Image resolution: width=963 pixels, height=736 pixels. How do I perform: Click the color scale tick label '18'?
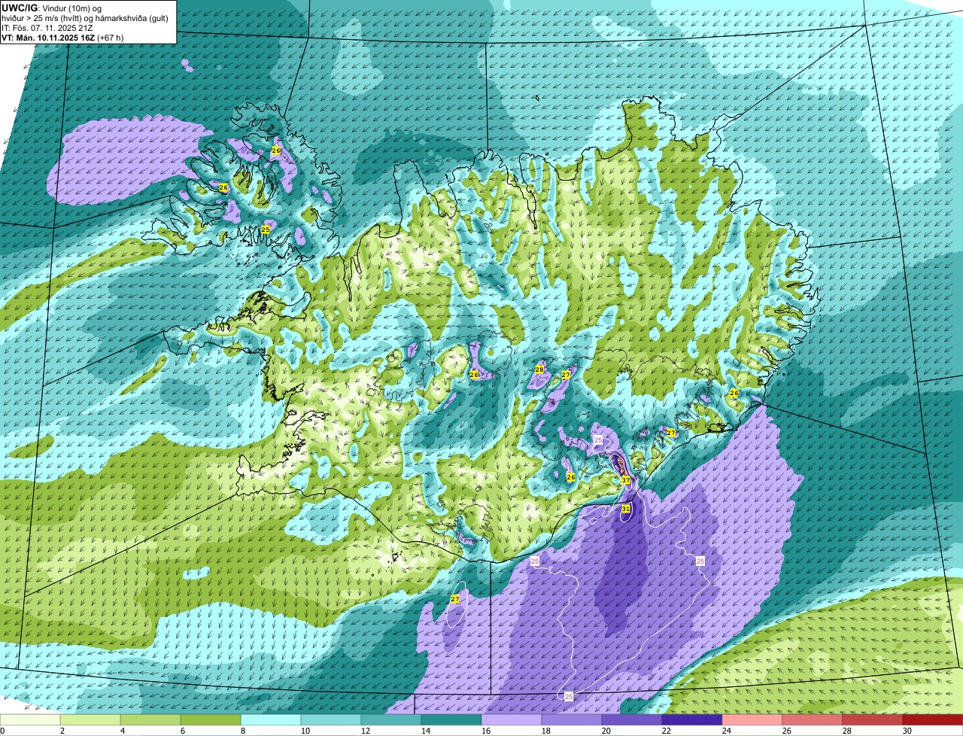545,731
